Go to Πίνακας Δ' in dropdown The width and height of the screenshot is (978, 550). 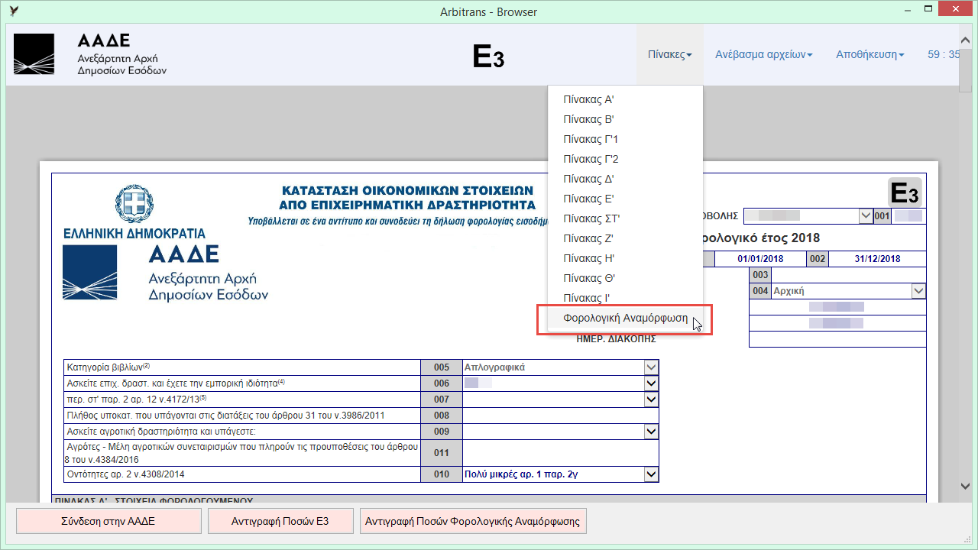coord(625,179)
